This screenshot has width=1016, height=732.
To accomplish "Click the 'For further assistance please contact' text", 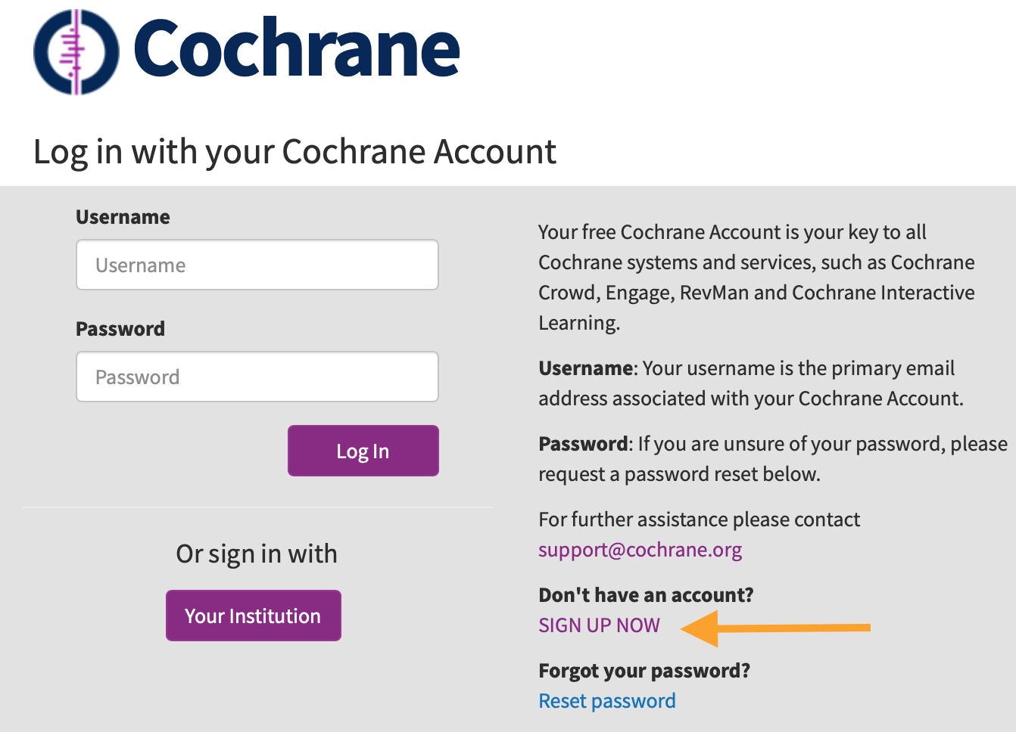I will 699,520.
